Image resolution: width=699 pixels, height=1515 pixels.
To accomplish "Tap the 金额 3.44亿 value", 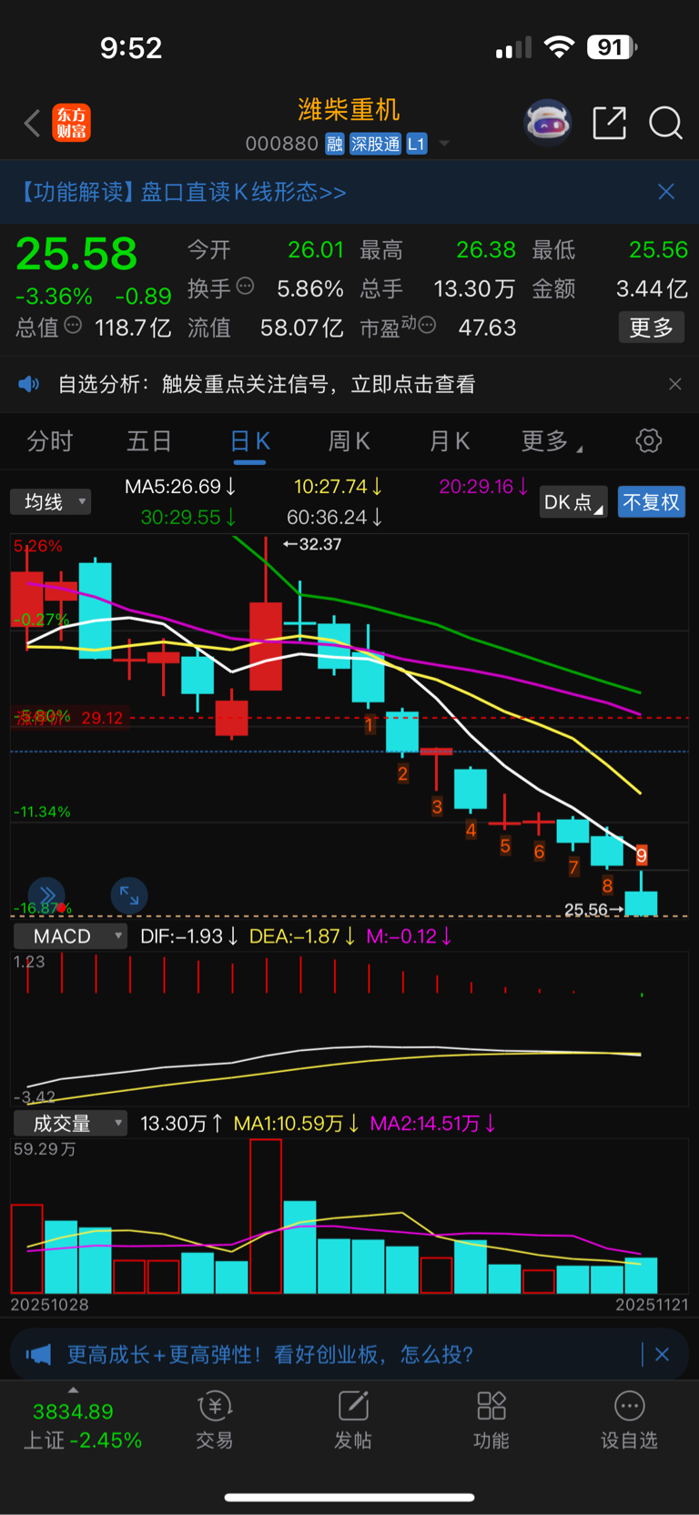I will point(652,288).
